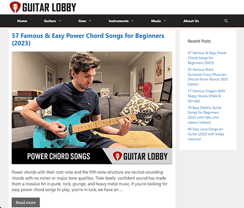Open recent post 25 Famous Black Guitarists

click(208, 77)
